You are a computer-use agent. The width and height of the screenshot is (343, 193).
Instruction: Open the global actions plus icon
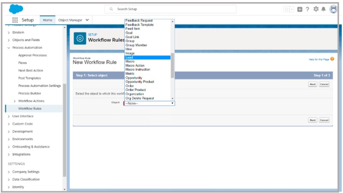coord(300,9)
